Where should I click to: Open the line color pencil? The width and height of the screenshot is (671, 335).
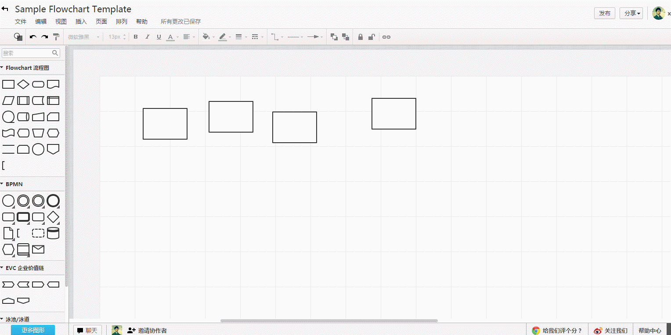click(x=225, y=37)
